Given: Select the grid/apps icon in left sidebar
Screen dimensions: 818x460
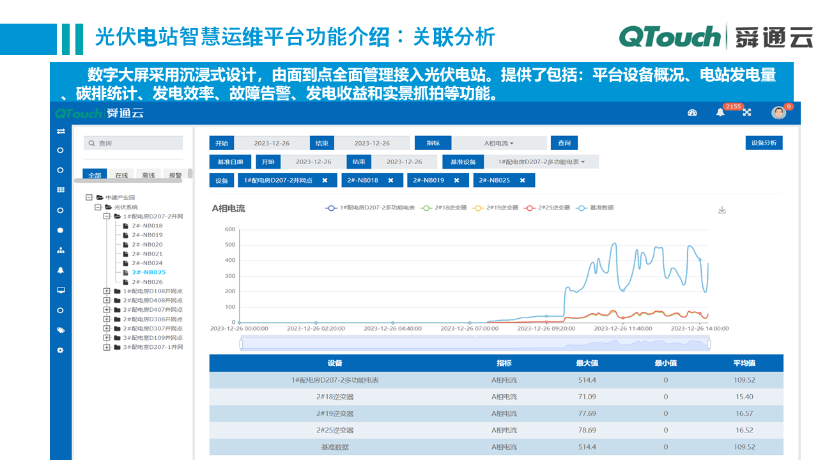Looking at the screenshot, I should [60, 190].
